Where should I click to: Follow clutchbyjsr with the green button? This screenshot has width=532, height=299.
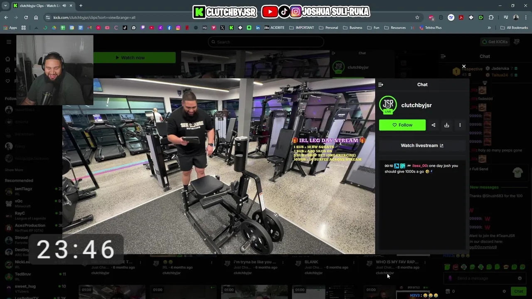402,125
